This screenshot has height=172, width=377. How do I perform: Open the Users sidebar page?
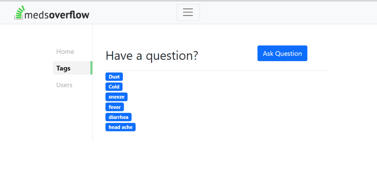(64, 85)
